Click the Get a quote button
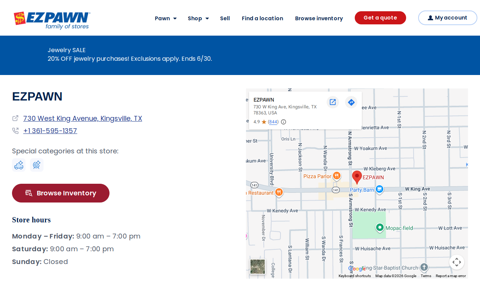480x300 pixels. click(x=380, y=18)
